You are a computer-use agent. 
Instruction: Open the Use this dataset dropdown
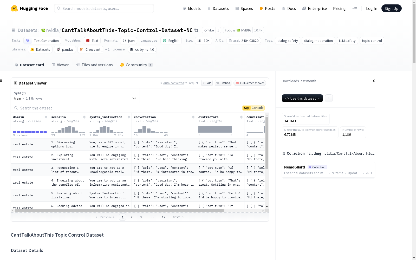click(302, 98)
